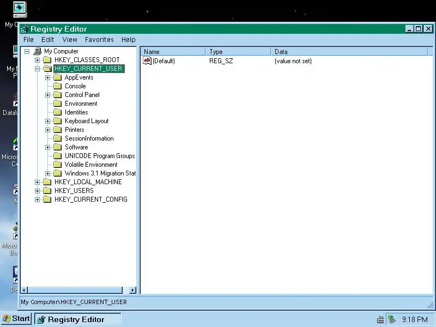The height and width of the screenshot is (327, 436).
Task: Click the keyboard icon in system tray
Action: (x=380, y=319)
